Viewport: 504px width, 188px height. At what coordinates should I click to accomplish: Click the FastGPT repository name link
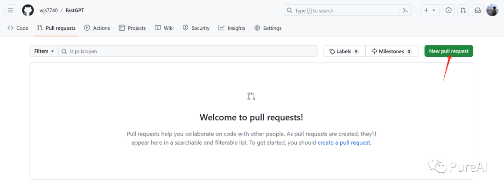click(75, 10)
